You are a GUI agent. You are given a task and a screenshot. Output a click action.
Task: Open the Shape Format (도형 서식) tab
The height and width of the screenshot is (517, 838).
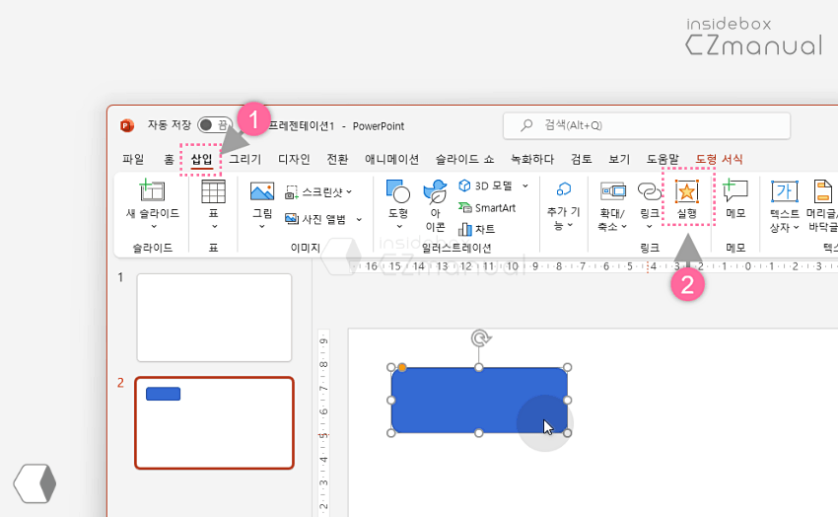[719, 159]
